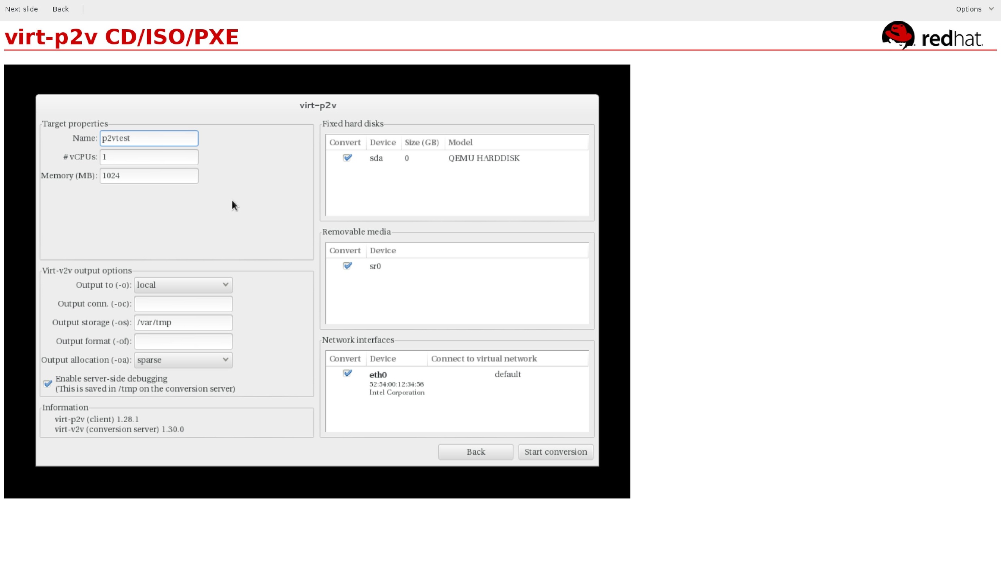
Task: Click the Back button in dialog
Action: pyautogui.click(x=475, y=452)
